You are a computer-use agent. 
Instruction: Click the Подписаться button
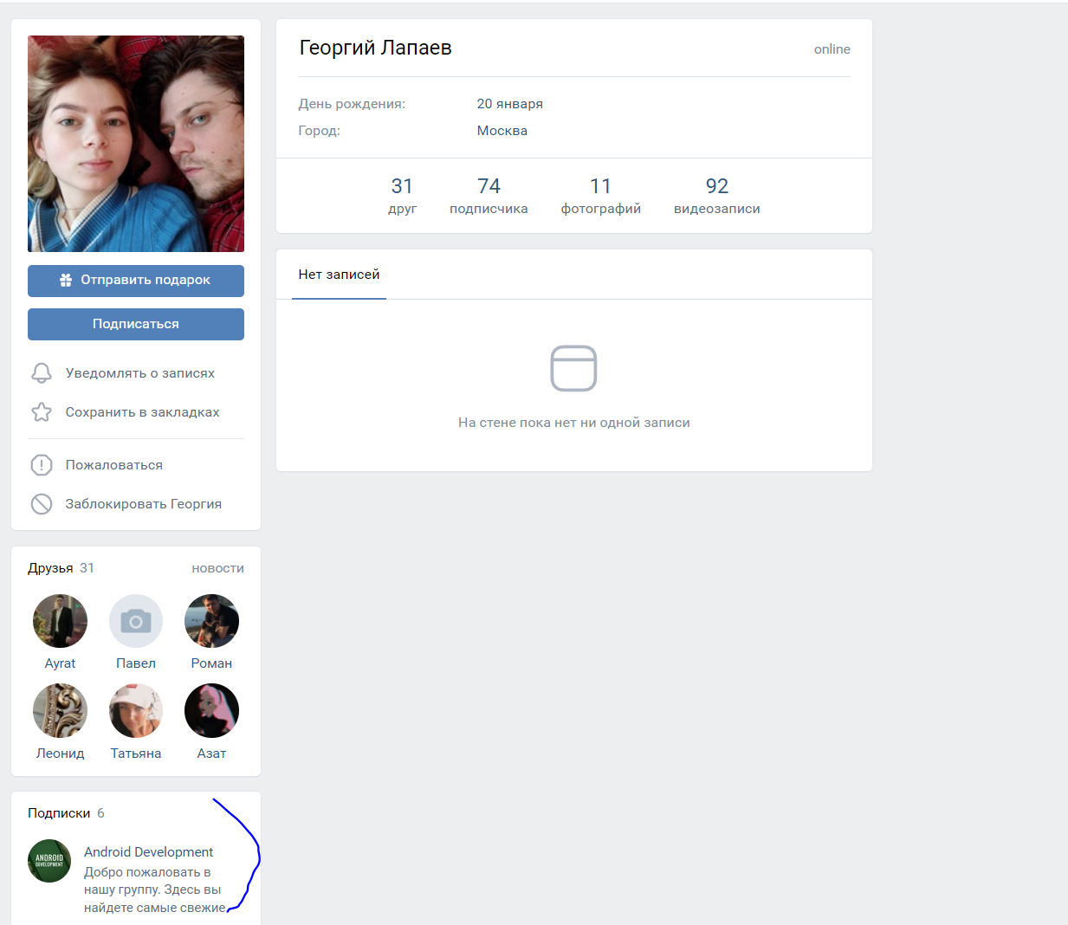tap(136, 324)
